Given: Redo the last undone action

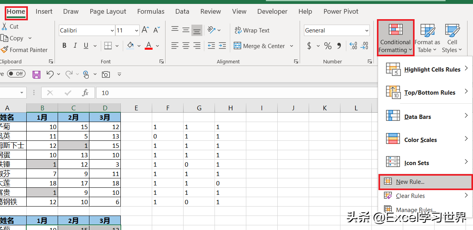Looking at the screenshot, I should (x=69, y=74).
